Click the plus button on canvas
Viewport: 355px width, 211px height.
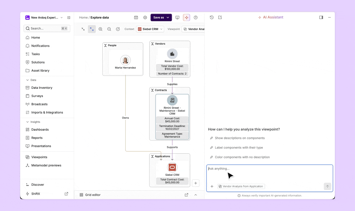click(x=195, y=183)
